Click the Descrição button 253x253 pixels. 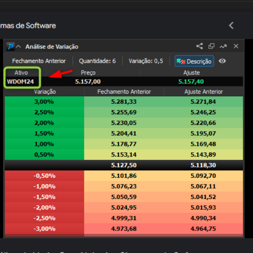[194, 61]
